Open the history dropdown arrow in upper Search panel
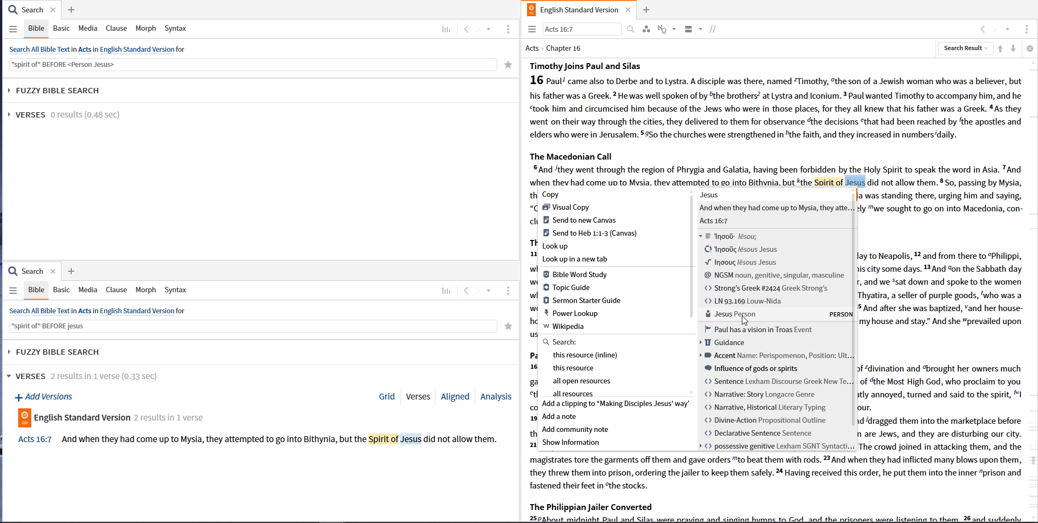 tap(489, 29)
